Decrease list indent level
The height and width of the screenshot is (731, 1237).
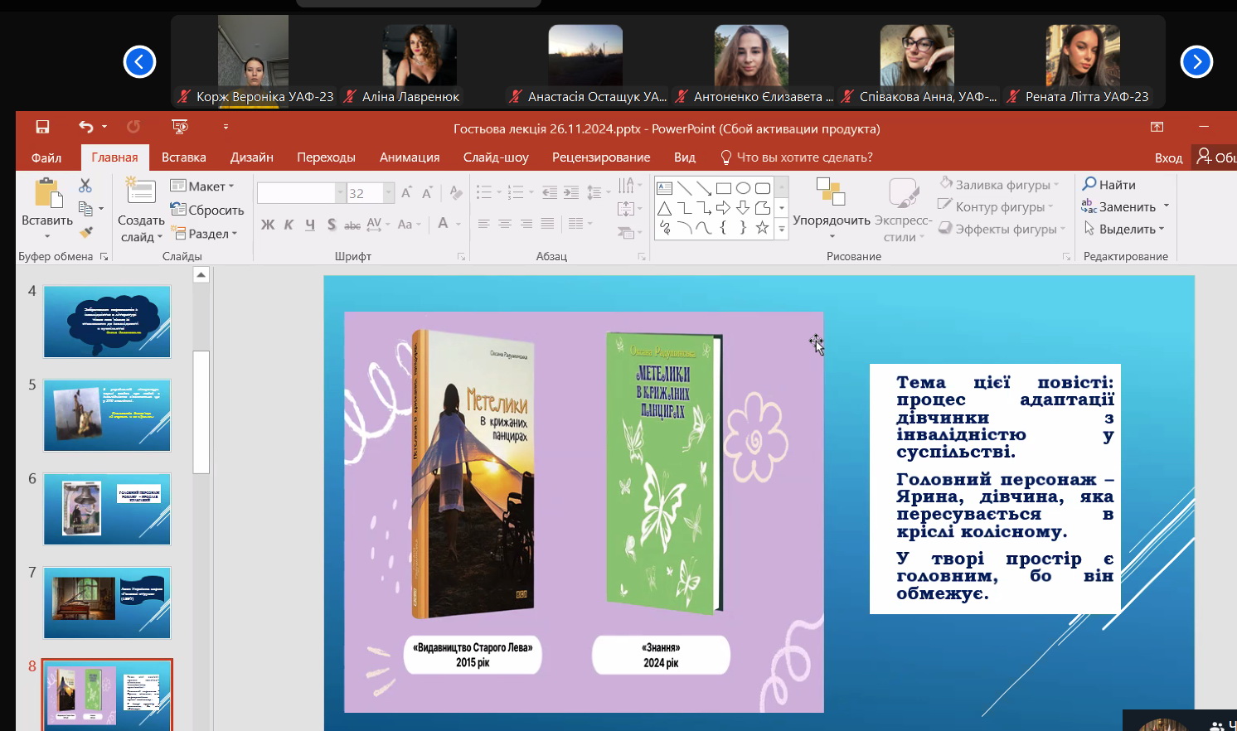coord(550,193)
